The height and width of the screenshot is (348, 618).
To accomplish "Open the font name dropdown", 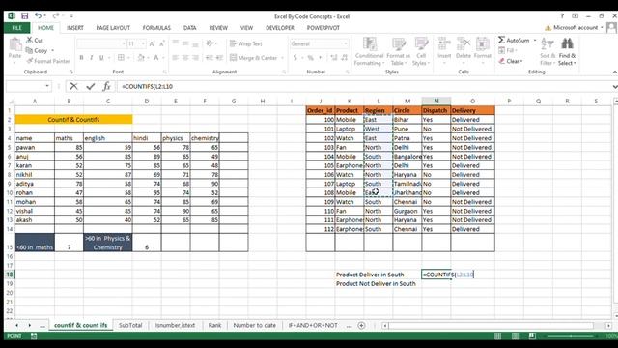I will [124, 43].
